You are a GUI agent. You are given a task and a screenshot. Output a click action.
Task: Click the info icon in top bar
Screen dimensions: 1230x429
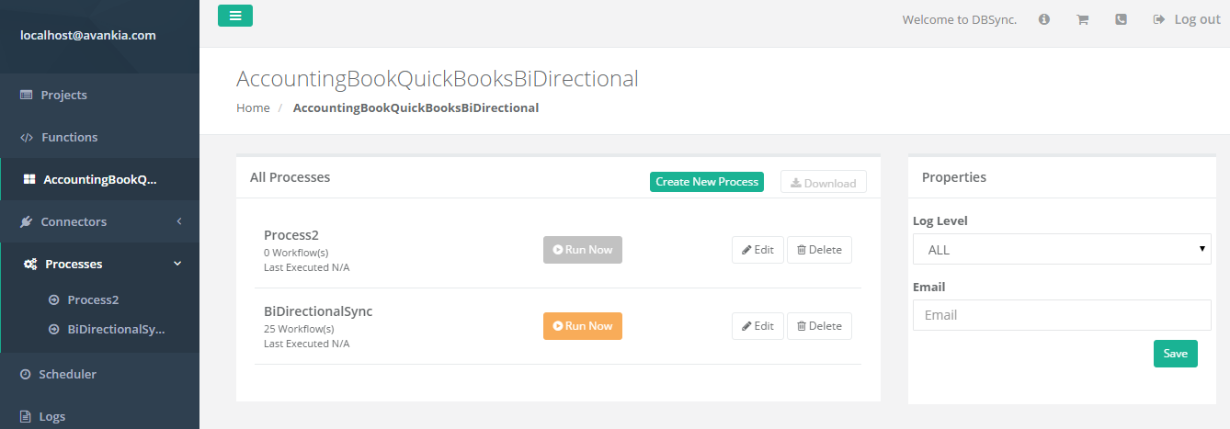coord(1044,19)
